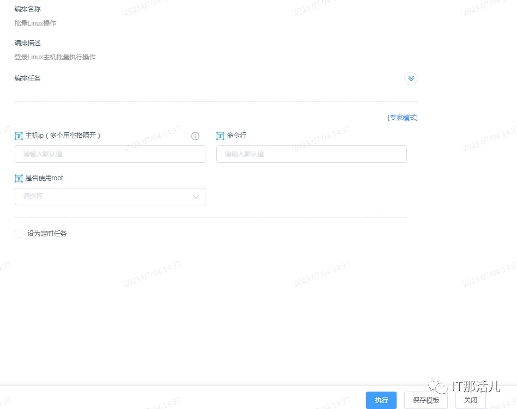Screen dimensions: 517x409
Task: Open 专家模式 link
Action: tap(403, 118)
